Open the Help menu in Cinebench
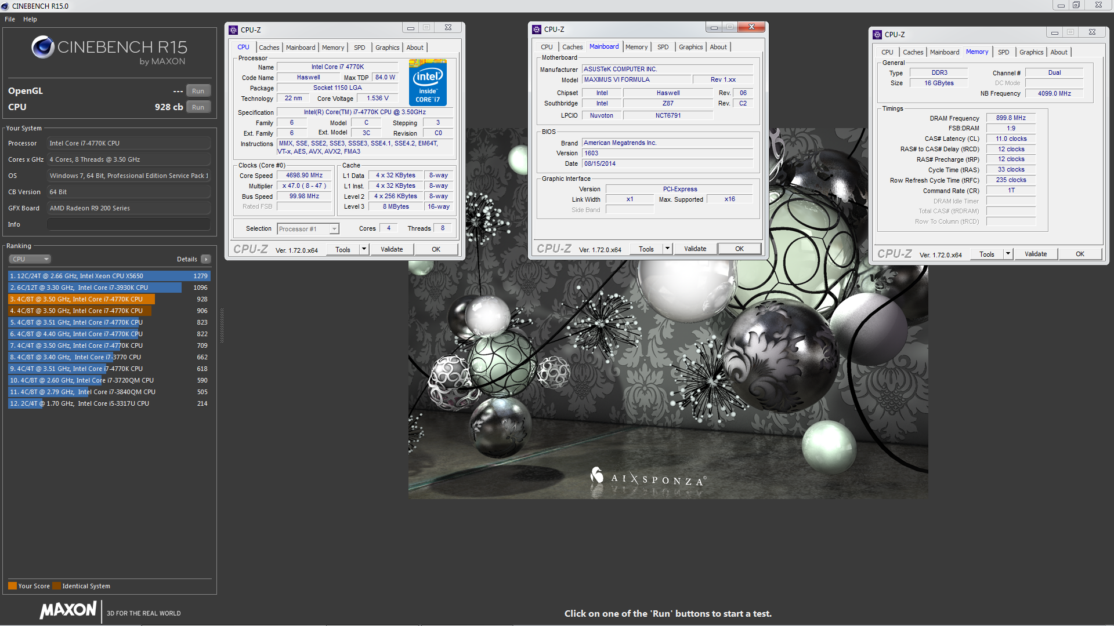The height and width of the screenshot is (626, 1114). click(x=30, y=19)
